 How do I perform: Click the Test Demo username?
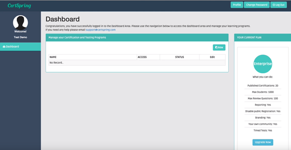[x=20, y=37]
